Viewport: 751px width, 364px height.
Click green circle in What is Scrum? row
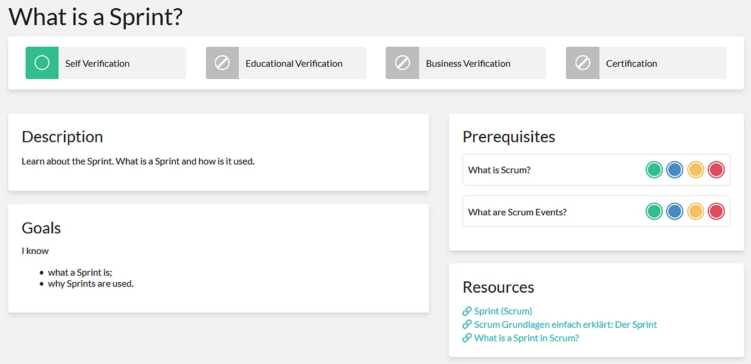pyautogui.click(x=654, y=169)
